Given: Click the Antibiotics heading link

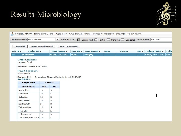Looking at the screenshot, I should 24,79.
